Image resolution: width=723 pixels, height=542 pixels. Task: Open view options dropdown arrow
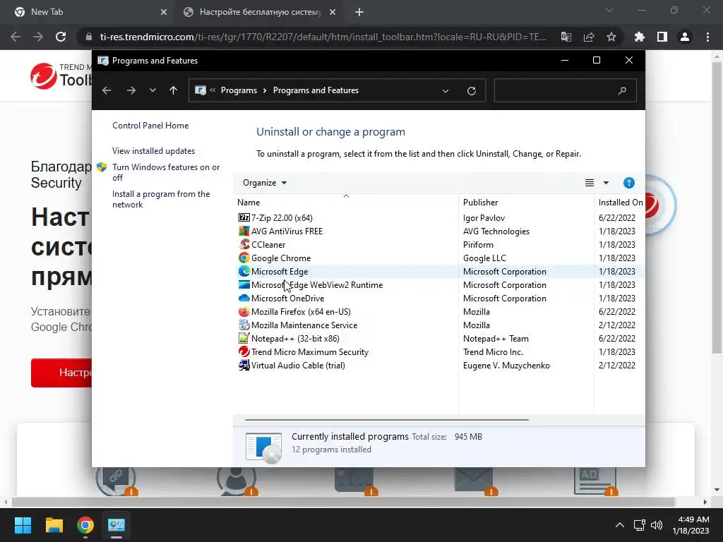(606, 183)
